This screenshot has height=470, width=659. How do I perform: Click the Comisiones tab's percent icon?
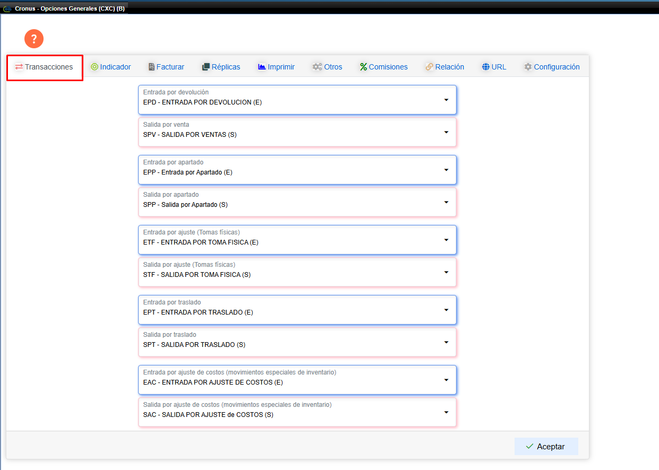click(x=363, y=67)
